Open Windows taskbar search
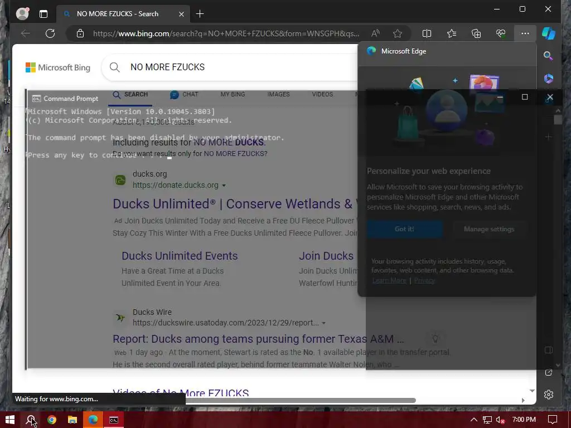 tap(31, 420)
